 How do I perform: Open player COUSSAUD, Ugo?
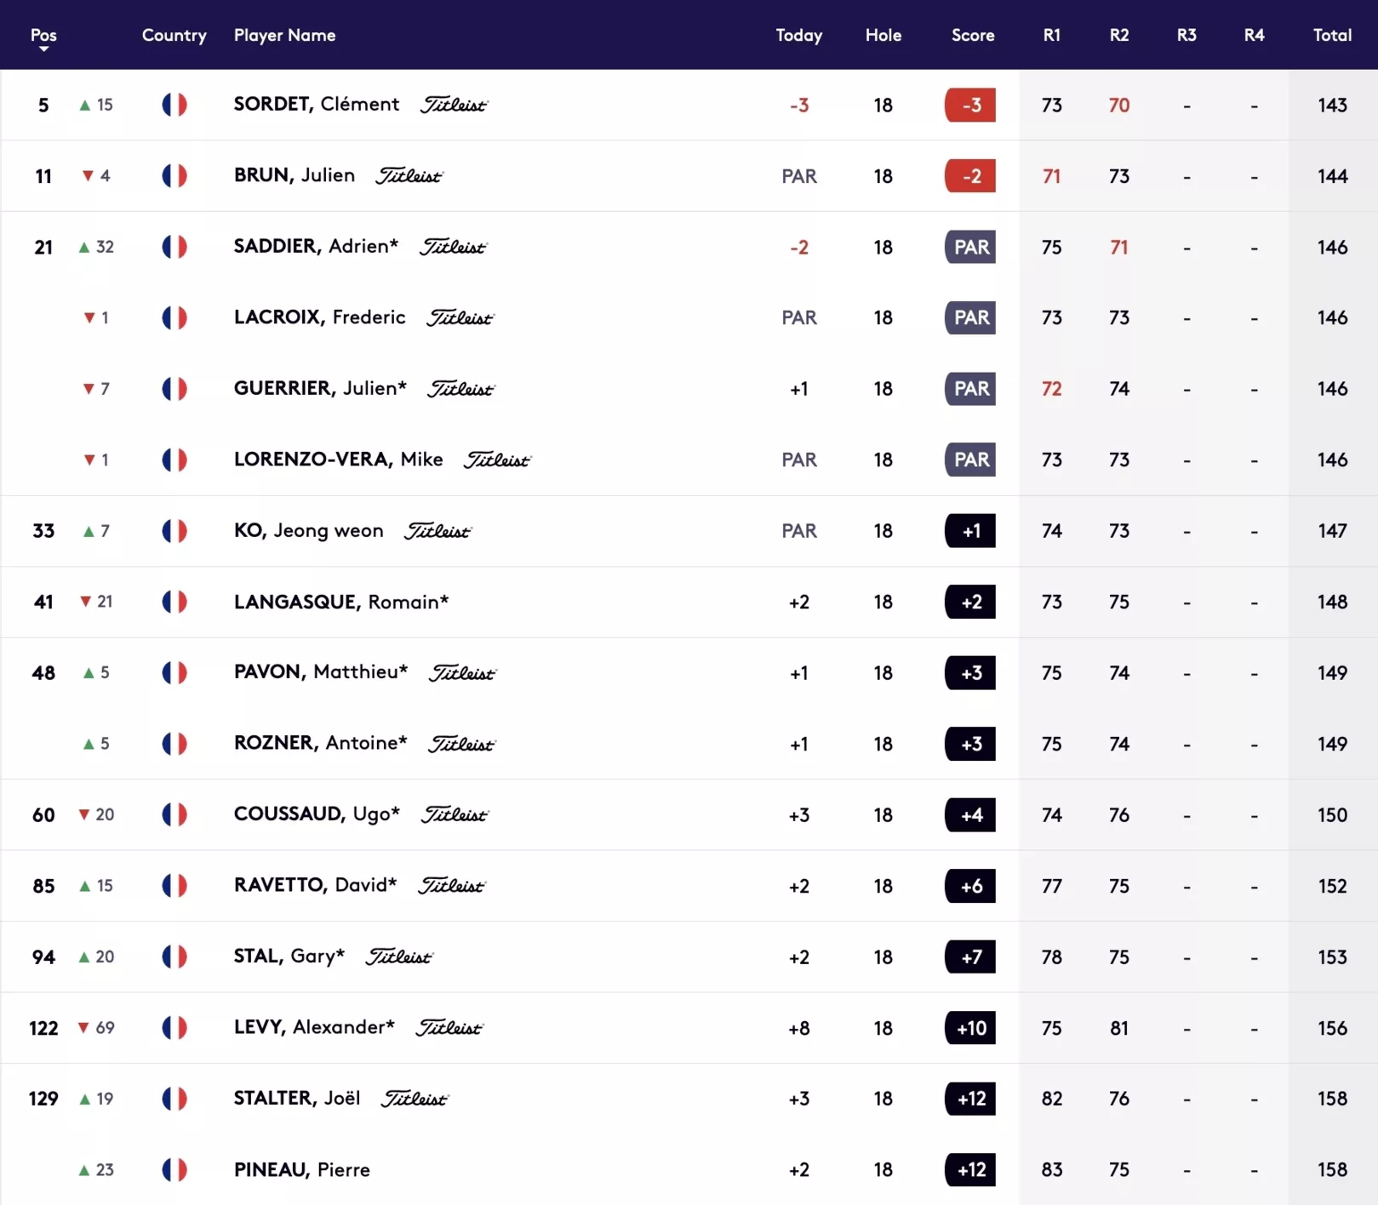coord(317,814)
